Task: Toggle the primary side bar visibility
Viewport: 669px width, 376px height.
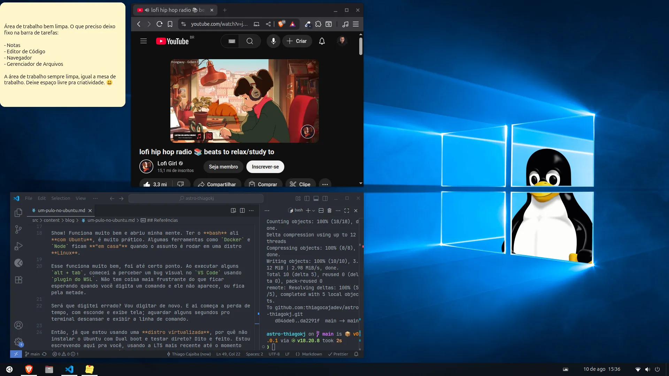Action: tap(307, 198)
